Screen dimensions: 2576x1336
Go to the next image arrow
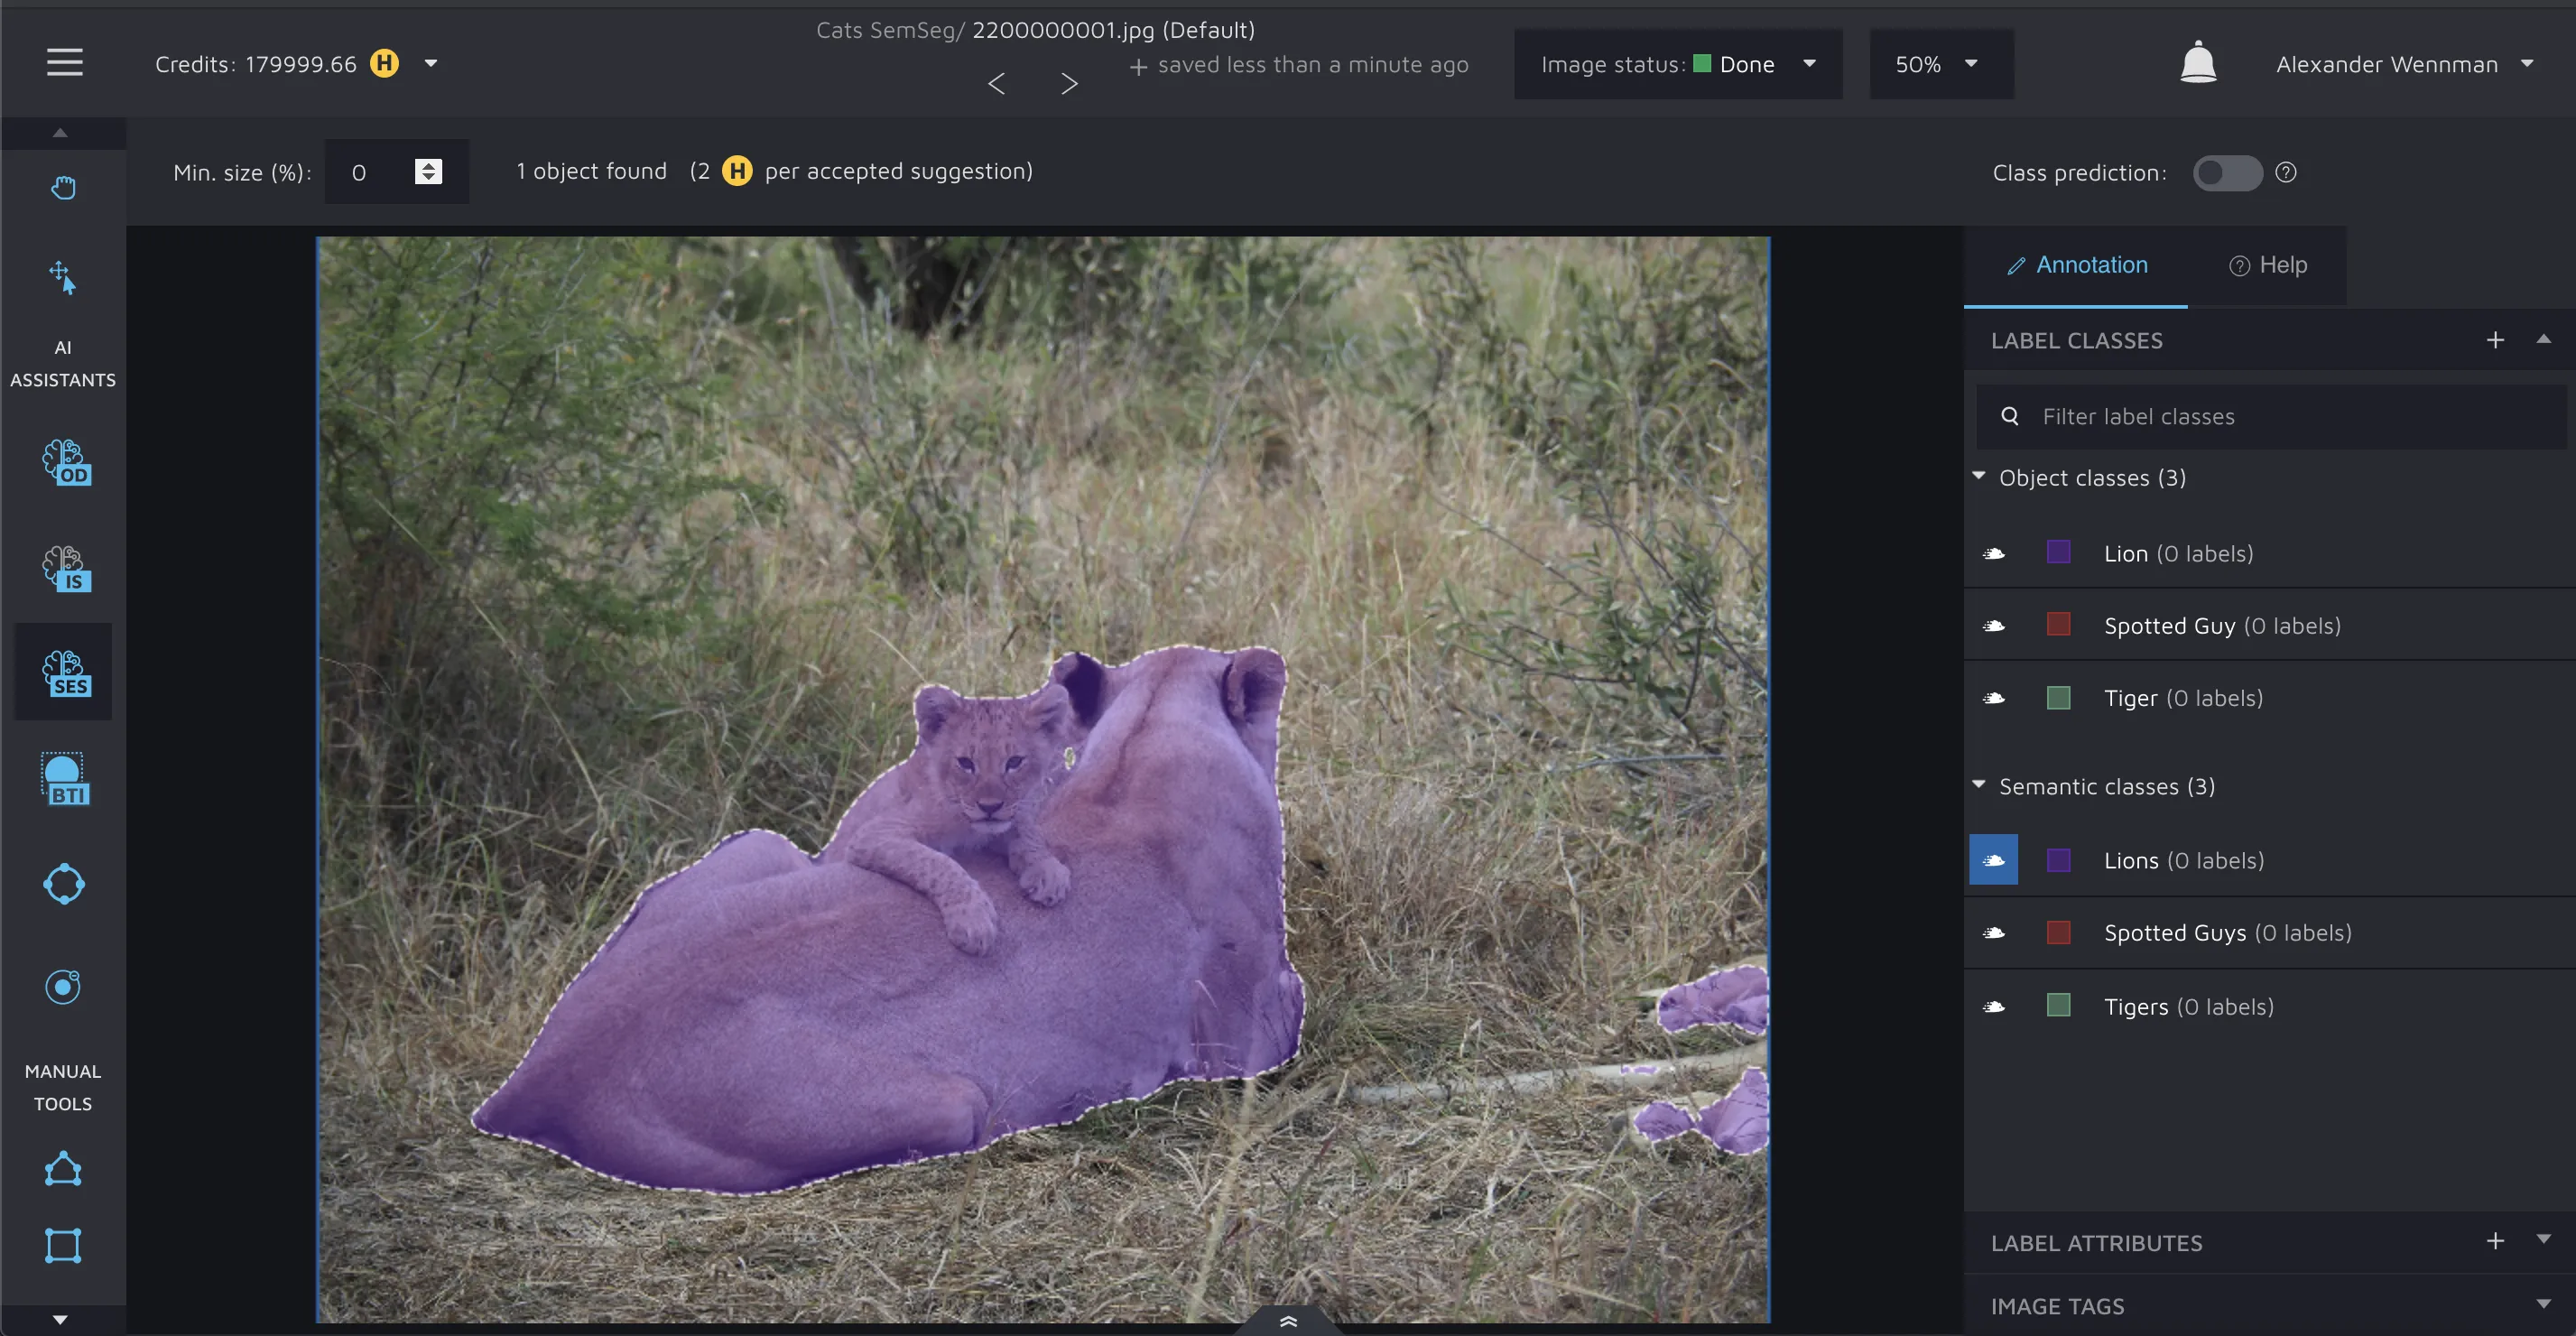pos(1069,84)
